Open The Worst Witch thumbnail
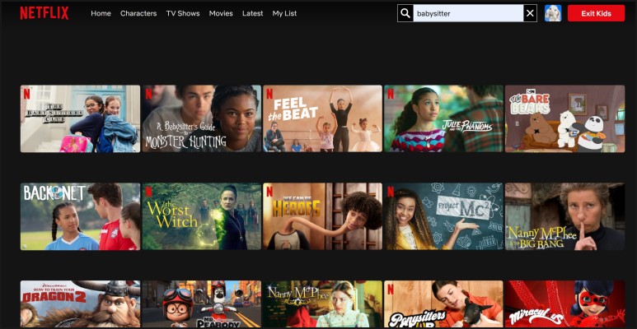The width and height of the screenshot is (637, 329). coord(202,216)
